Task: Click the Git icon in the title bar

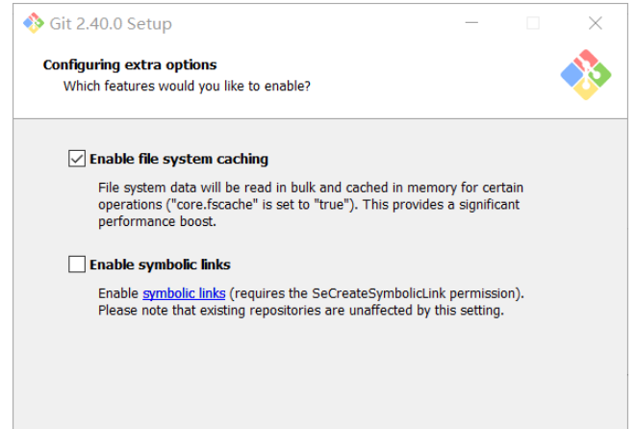Action: [34, 23]
